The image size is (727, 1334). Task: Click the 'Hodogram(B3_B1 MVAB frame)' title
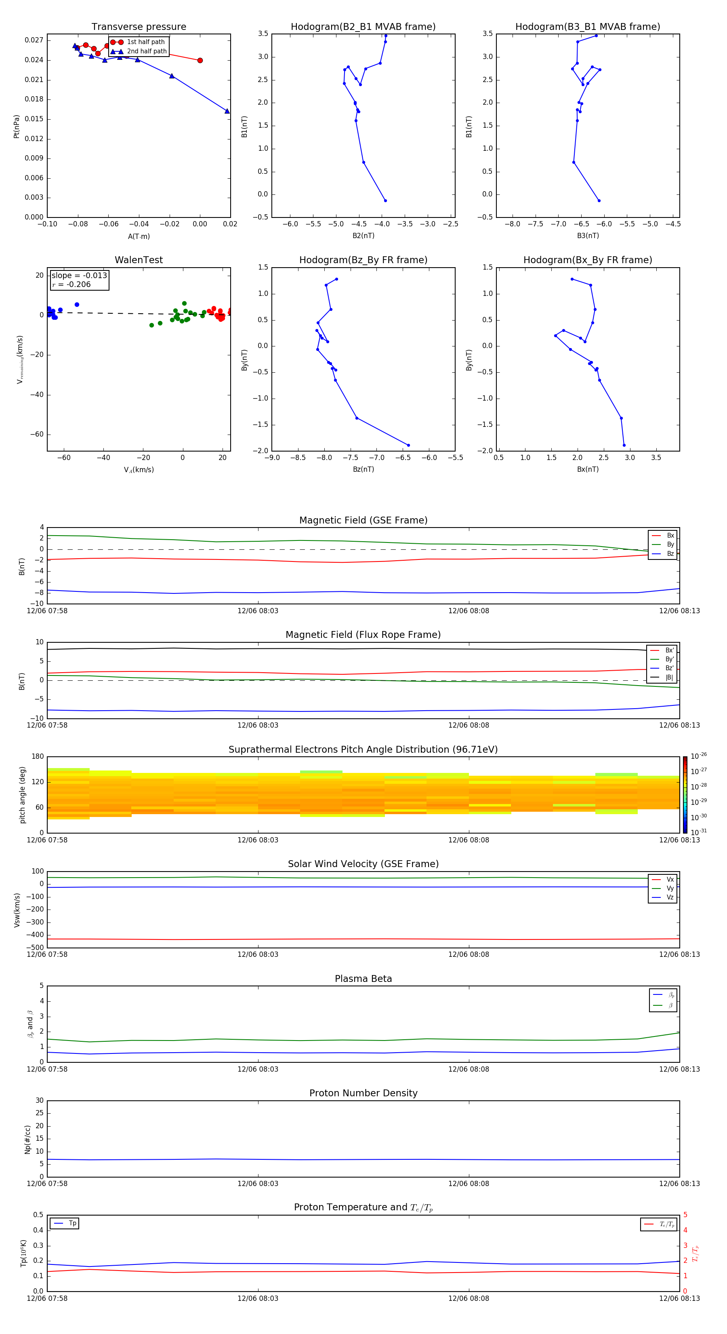coord(588,26)
